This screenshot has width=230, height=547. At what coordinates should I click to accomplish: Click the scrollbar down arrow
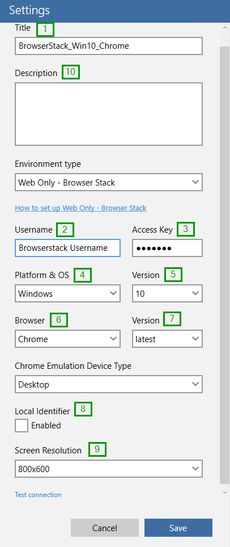(x=225, y=492)
